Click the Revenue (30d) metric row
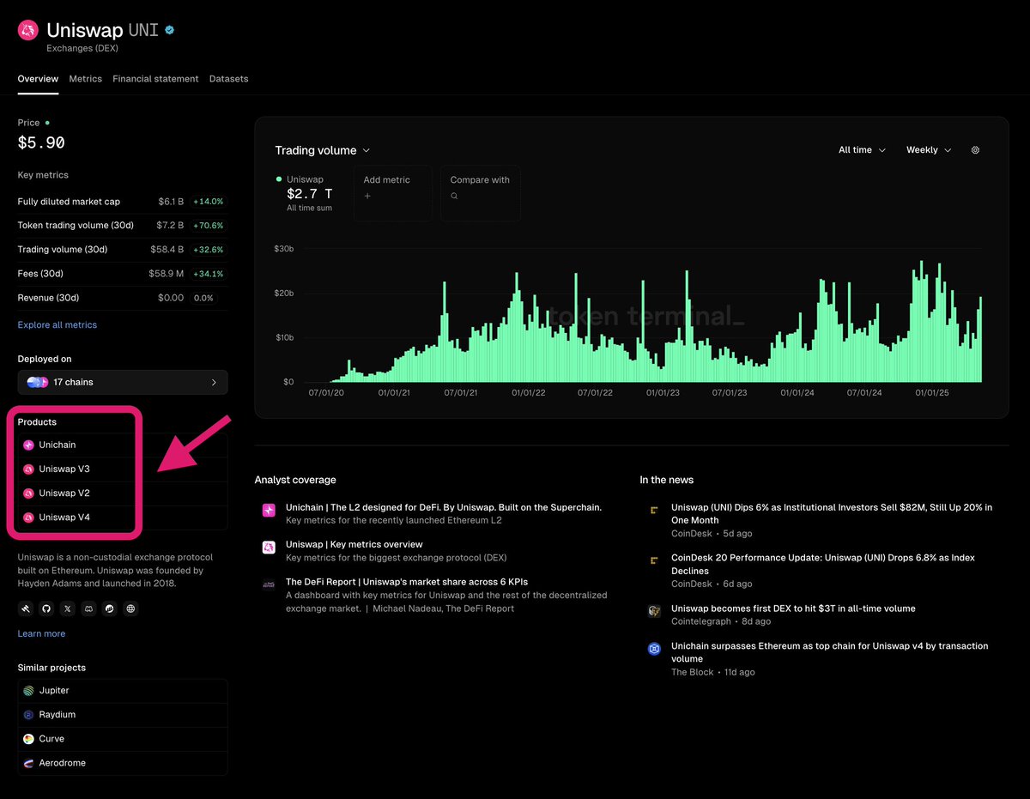This screenshot has width=1030, height=799. pos(122,298)
